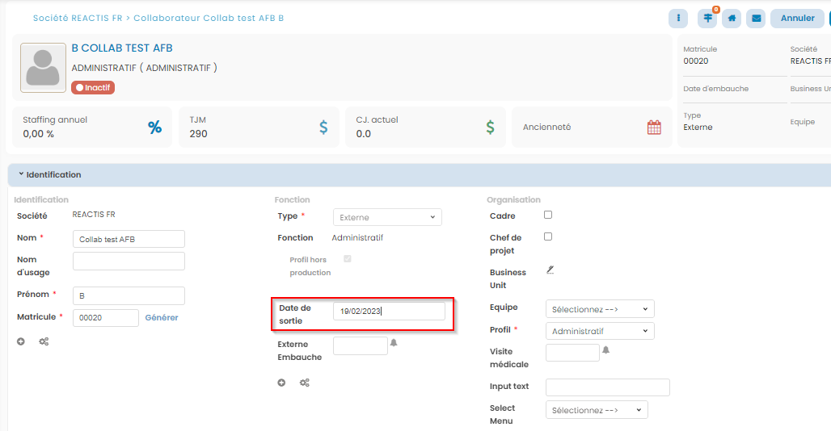Go to home via the house icon
This screenshot has width=831, height=431.
732,19
